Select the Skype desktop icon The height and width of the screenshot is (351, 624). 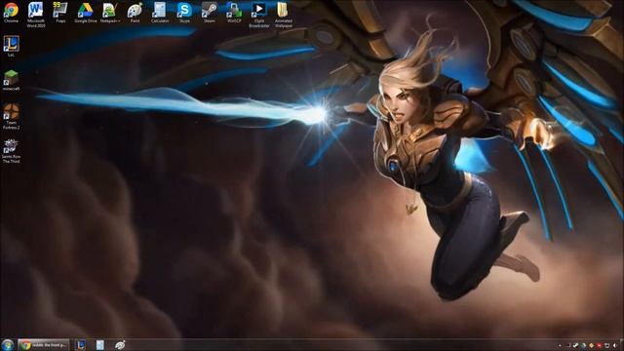pyautogui.click(x=184, y=12)
